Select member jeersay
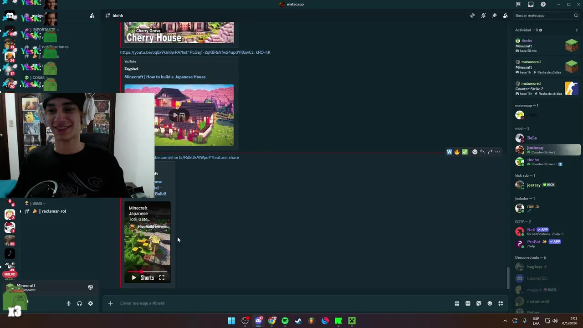Screen dimensions: 583x328 click(546, 185)
